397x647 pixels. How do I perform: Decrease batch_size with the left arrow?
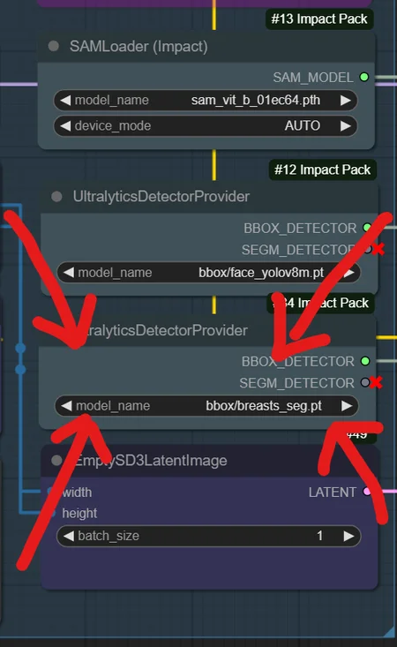pyautogui.click(x=69, y=536)
